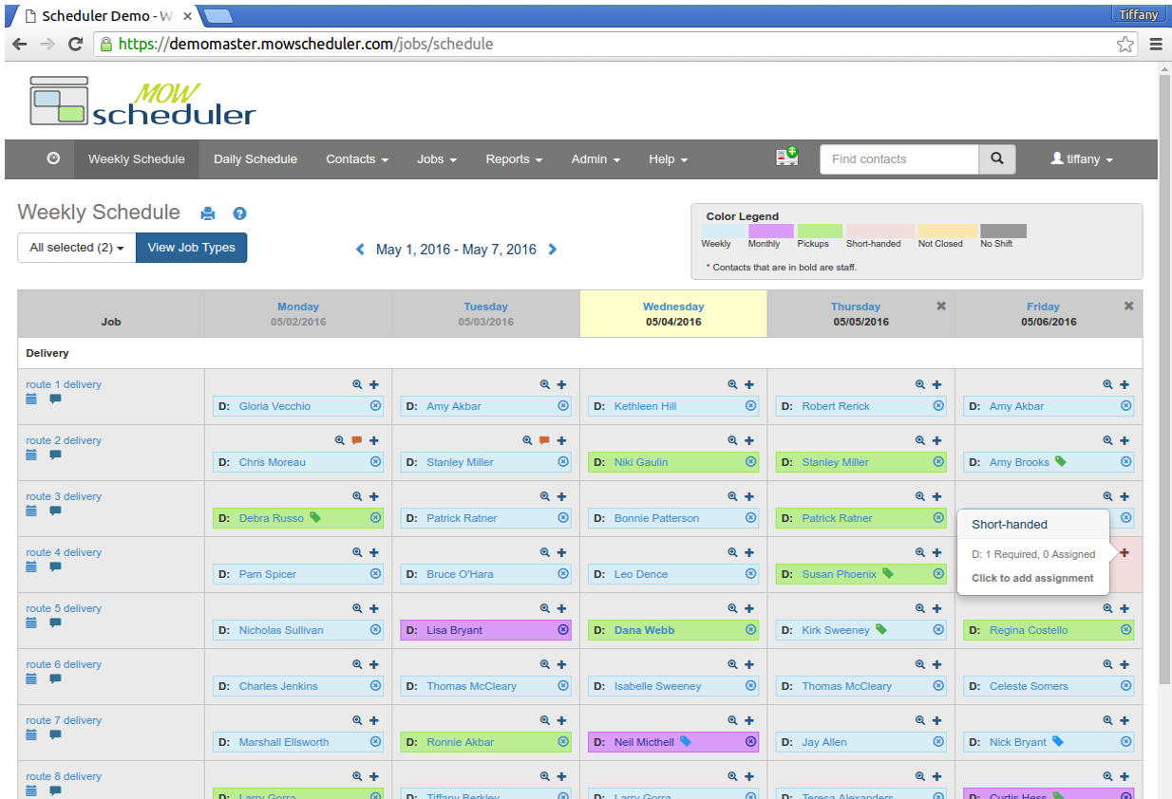Image resolution: width=1172 pixels, height=799 pixels.
Task: Click the Find contacts search field
Action: [898, 159]
